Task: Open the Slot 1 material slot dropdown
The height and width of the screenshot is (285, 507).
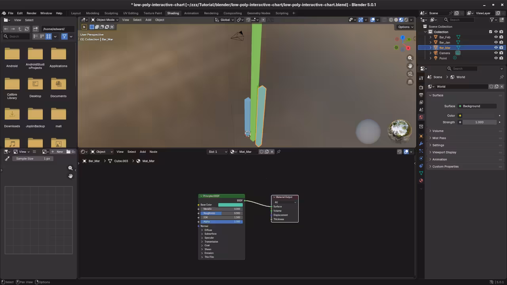Action: click(217, 152)
